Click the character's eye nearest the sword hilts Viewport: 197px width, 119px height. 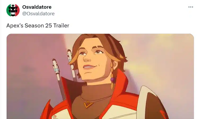click(x=82, y=54)
